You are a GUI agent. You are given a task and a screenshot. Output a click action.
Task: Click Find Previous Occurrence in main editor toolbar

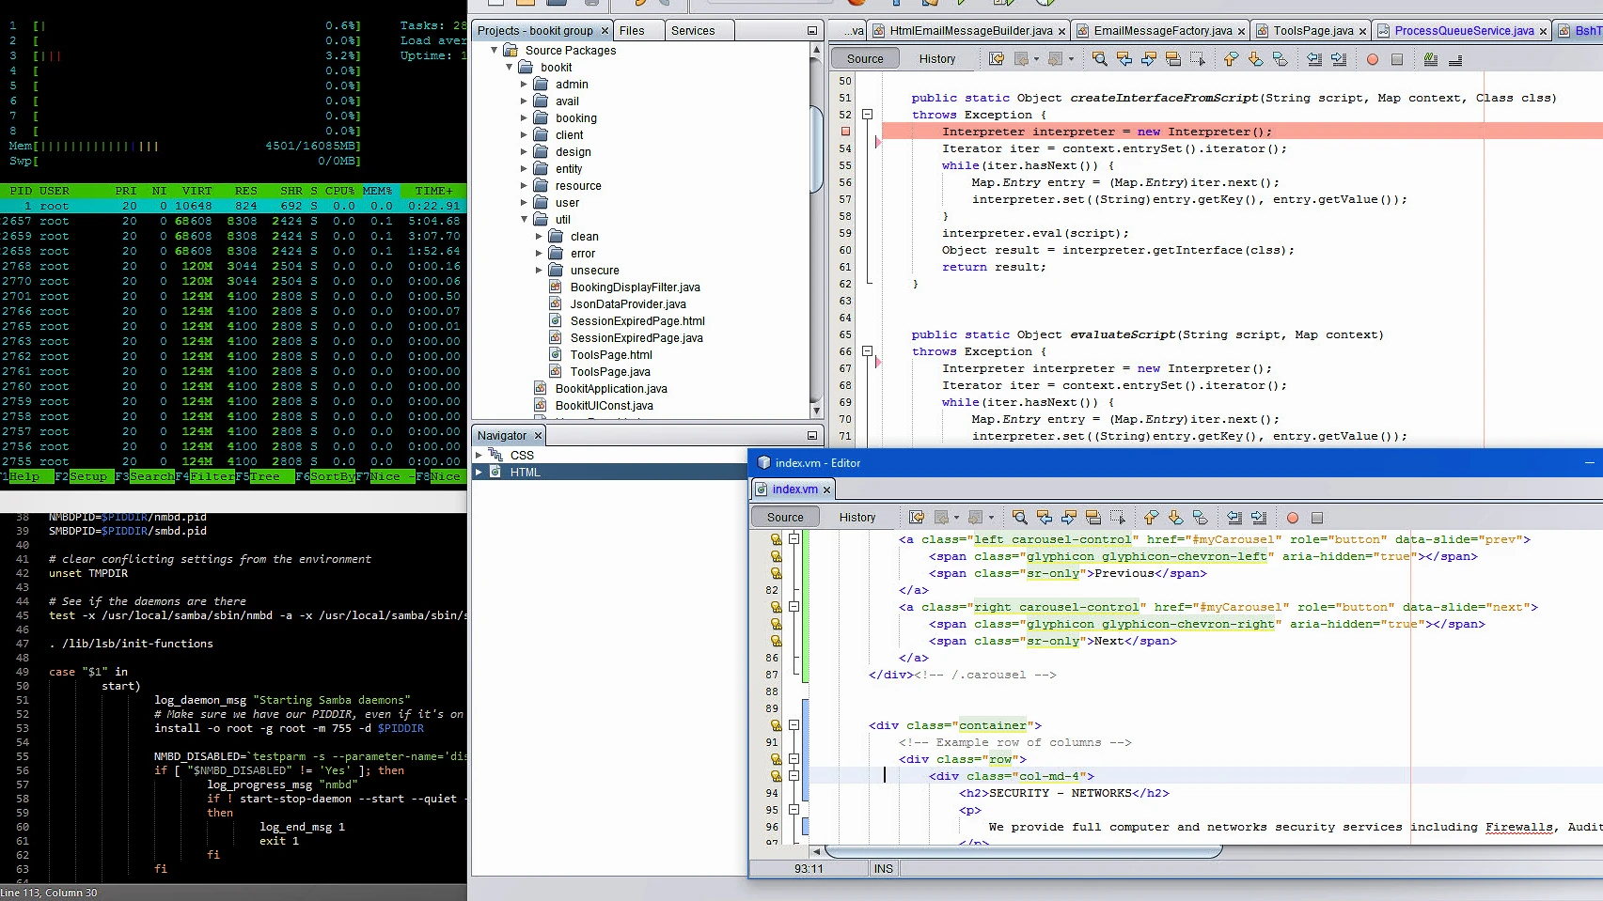pos(1124,59)
